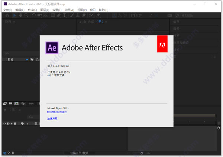Image resolution: width=223 pixels, height=157 pixels.
Task: Open the 信息 panel tab
Action: pyautogui.click(x=176, y=22)
